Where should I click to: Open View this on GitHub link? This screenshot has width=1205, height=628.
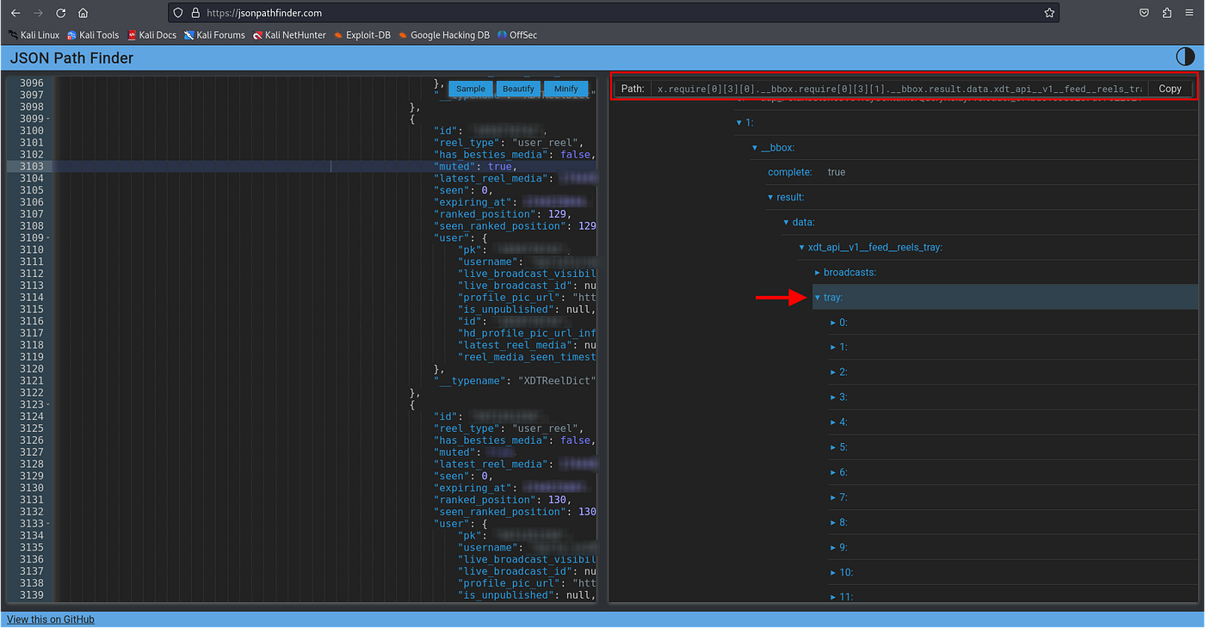(51, 619)
